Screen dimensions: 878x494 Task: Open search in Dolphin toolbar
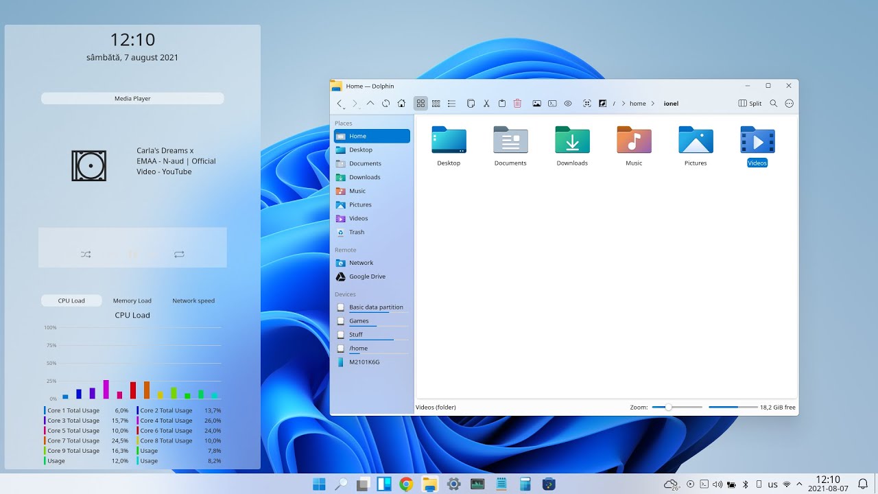[x=774, y=104]
